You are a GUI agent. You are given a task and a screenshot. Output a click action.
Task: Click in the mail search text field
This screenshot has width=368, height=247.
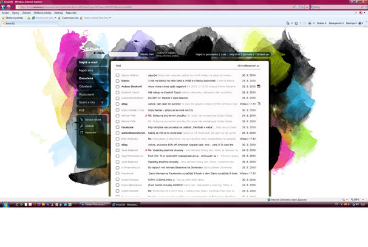(x=124, y=54)
